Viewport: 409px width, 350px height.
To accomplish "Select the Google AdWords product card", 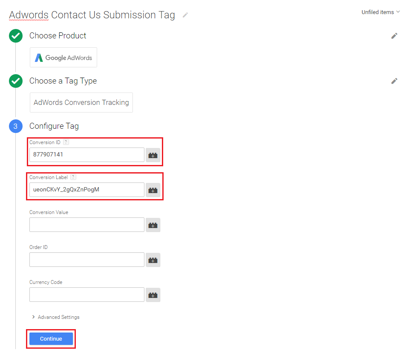I will pyautogui.click(x=63, y=58).
